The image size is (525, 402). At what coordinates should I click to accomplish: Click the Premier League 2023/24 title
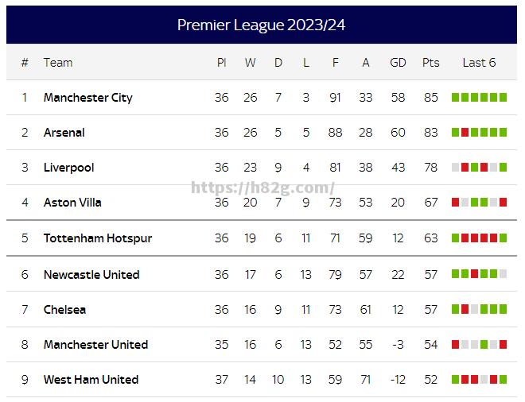tap(261, 25)
